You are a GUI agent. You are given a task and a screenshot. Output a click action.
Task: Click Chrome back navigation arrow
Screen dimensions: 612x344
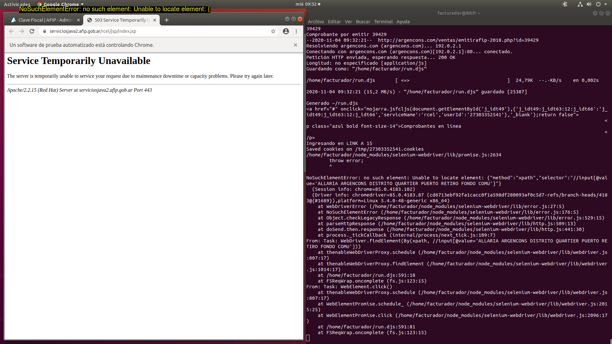coord(11,31)
